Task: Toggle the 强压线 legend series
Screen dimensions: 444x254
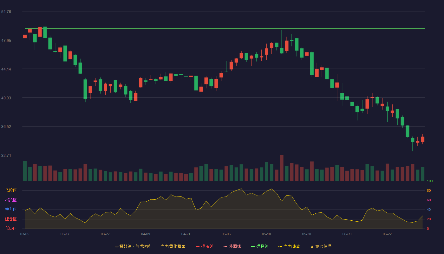Action: pyautogui.click(x=205, y=246)
